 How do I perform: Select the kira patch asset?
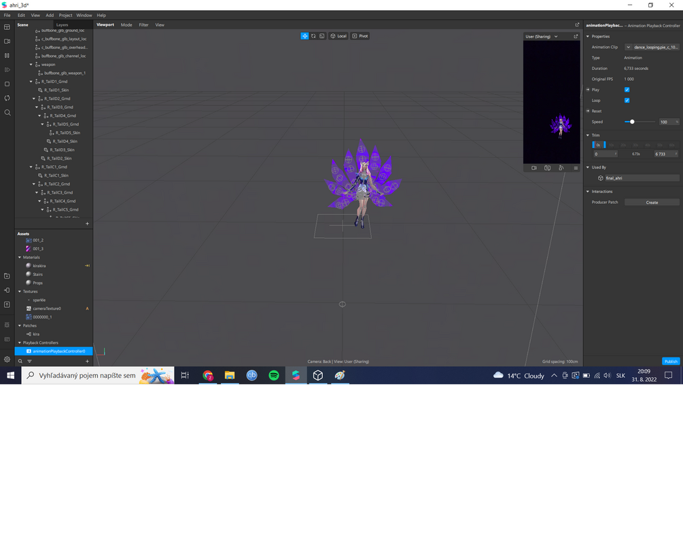(36, 334)
